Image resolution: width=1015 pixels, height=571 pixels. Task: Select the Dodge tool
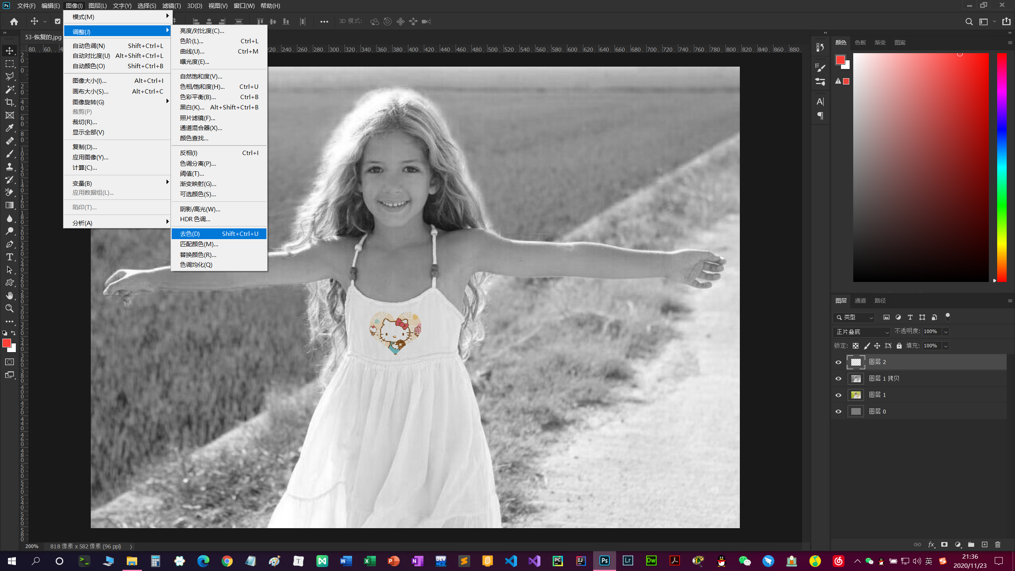pos(10,231)
